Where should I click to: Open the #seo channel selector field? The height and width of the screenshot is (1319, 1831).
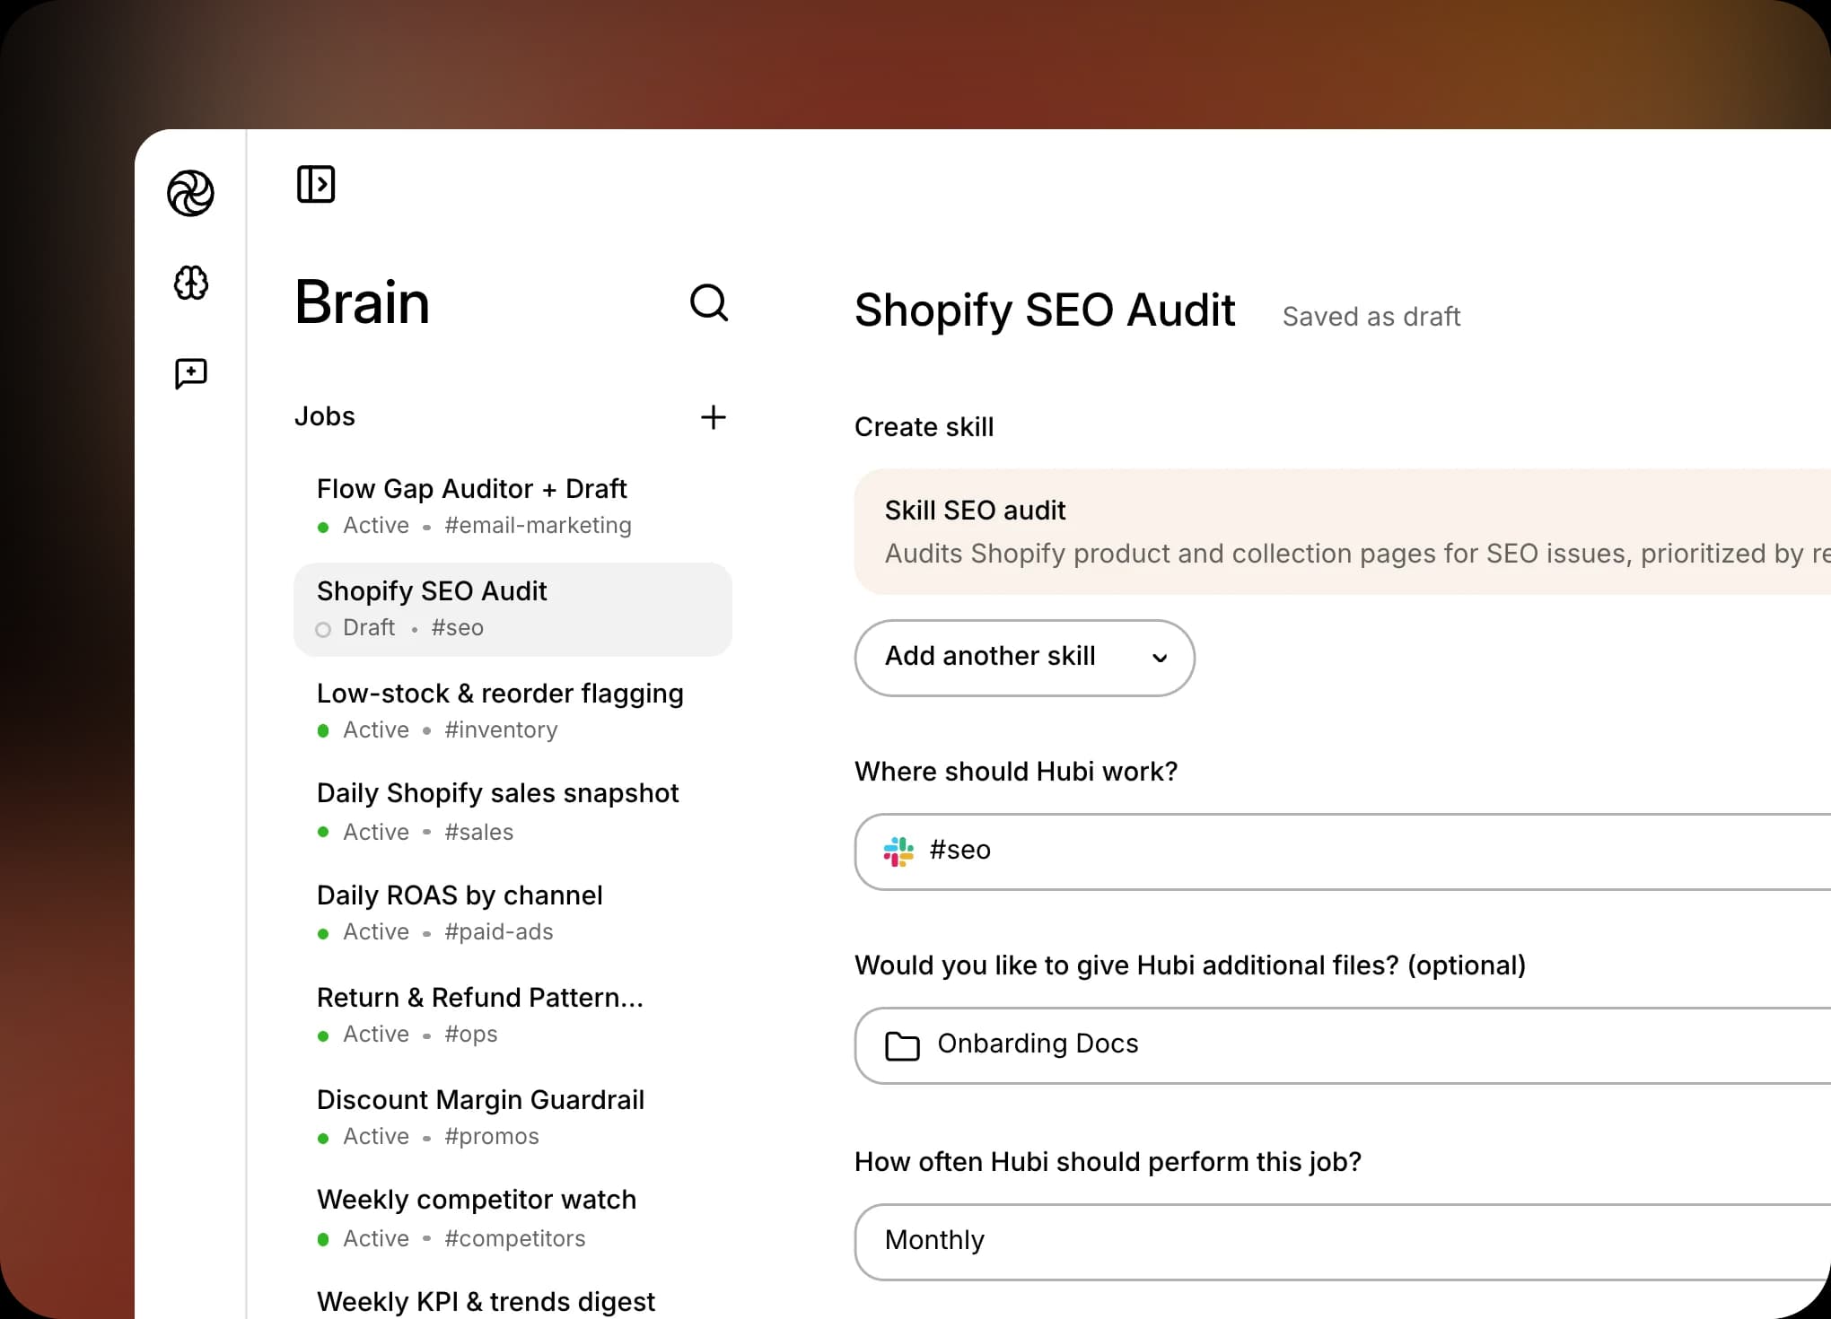pos(1343,852)
